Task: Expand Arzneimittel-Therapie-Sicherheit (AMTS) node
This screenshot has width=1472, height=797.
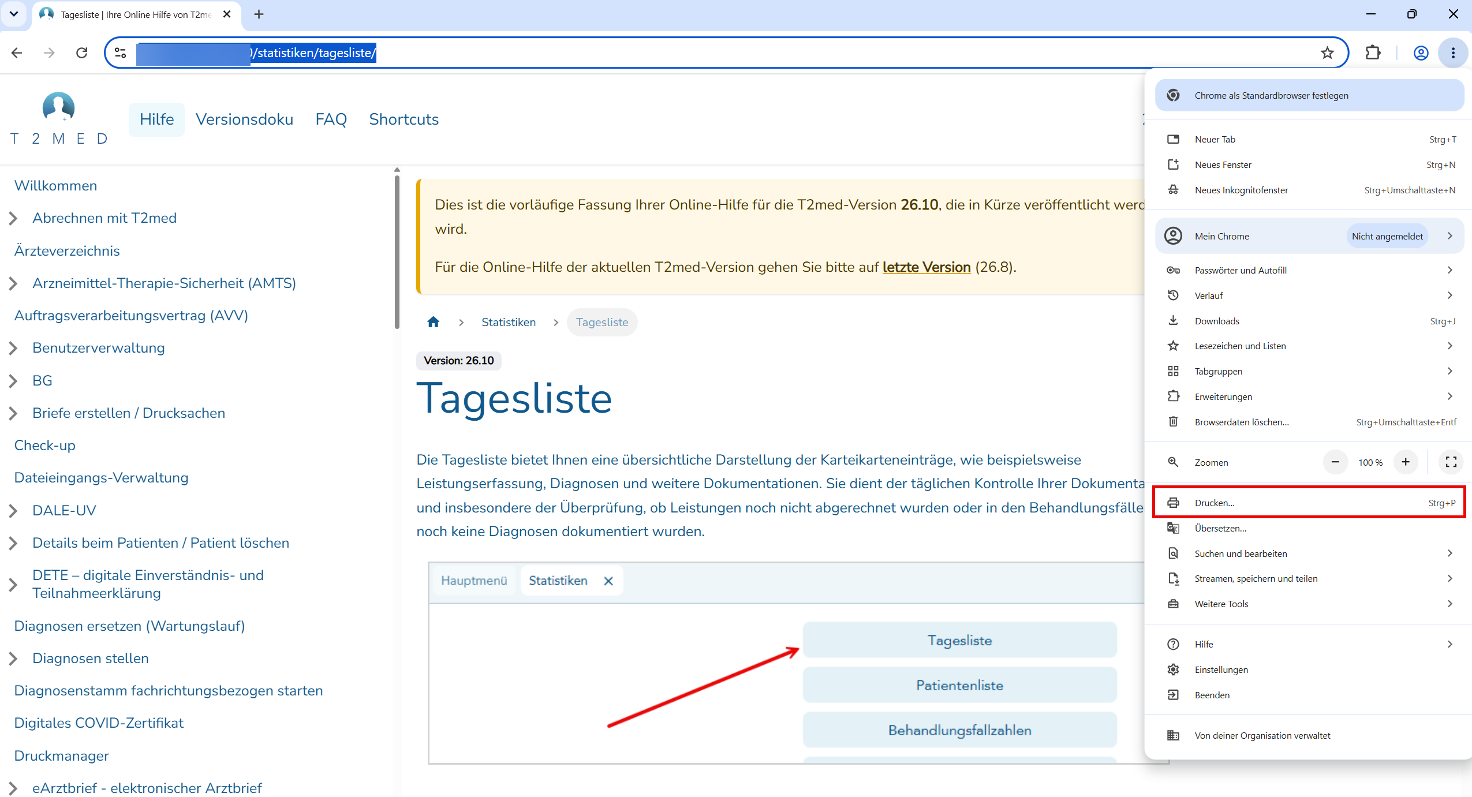Action: [x=13, y=283]
